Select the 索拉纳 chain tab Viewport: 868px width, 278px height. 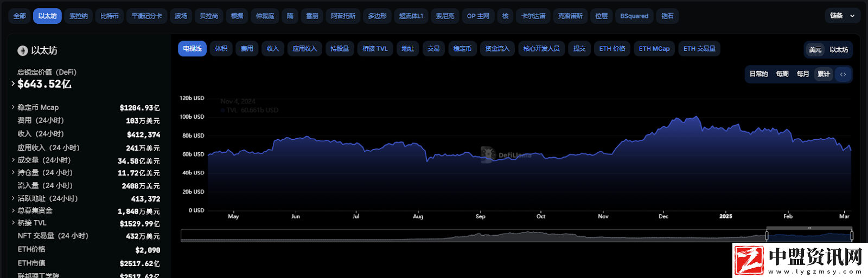coord(78,16)
